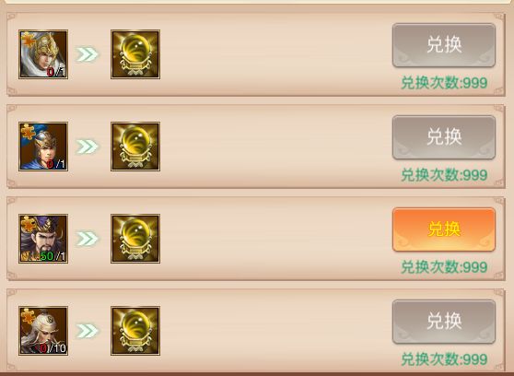Tap 兑换次数:999 text in second row
This screenshot has height=376, width=514.
coord(444,175)
